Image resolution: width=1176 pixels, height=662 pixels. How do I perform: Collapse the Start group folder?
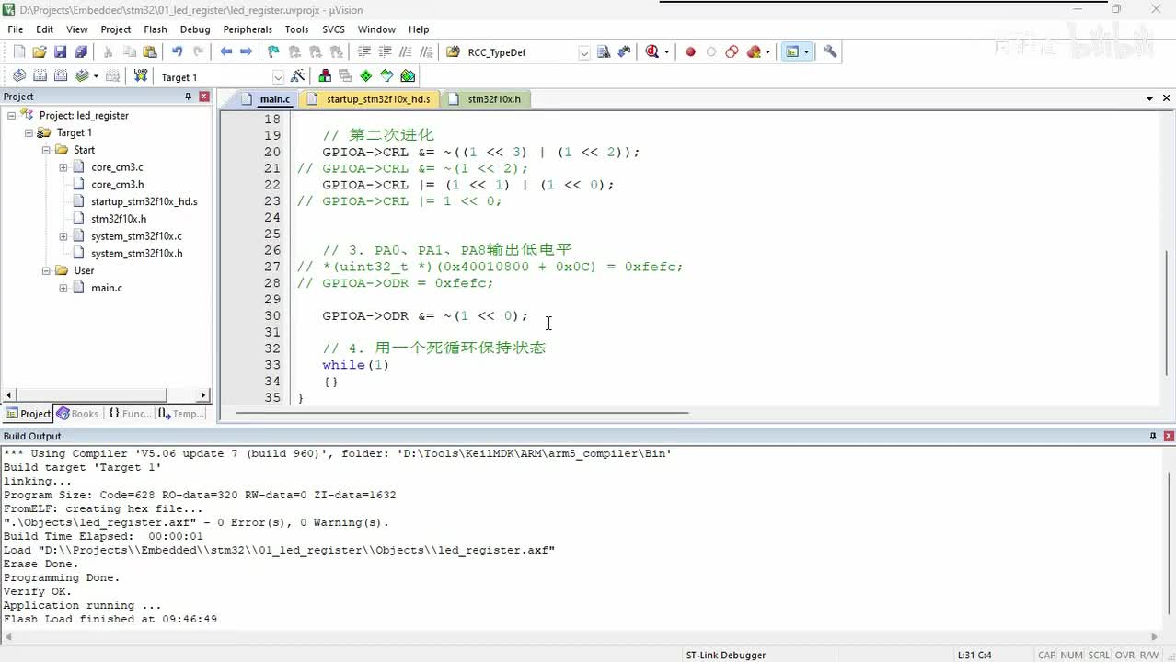tap(46, 150)
